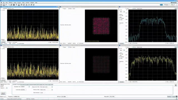Open the three-dot overflow menu after Stop
The width and height of the screenshot is (178, 100).
[x=177, y=5]
